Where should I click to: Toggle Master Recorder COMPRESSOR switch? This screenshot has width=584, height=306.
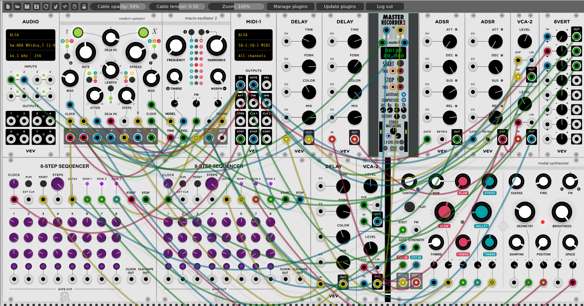click(x=404, y=100)
